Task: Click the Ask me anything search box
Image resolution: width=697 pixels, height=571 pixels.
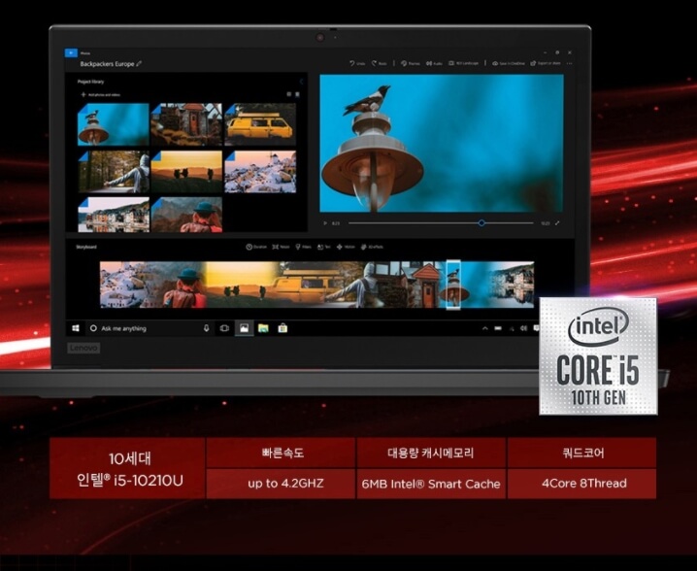Action: coord(149,328)
